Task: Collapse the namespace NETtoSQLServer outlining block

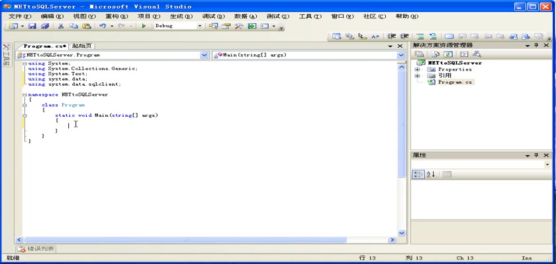Action: (24, 95)
